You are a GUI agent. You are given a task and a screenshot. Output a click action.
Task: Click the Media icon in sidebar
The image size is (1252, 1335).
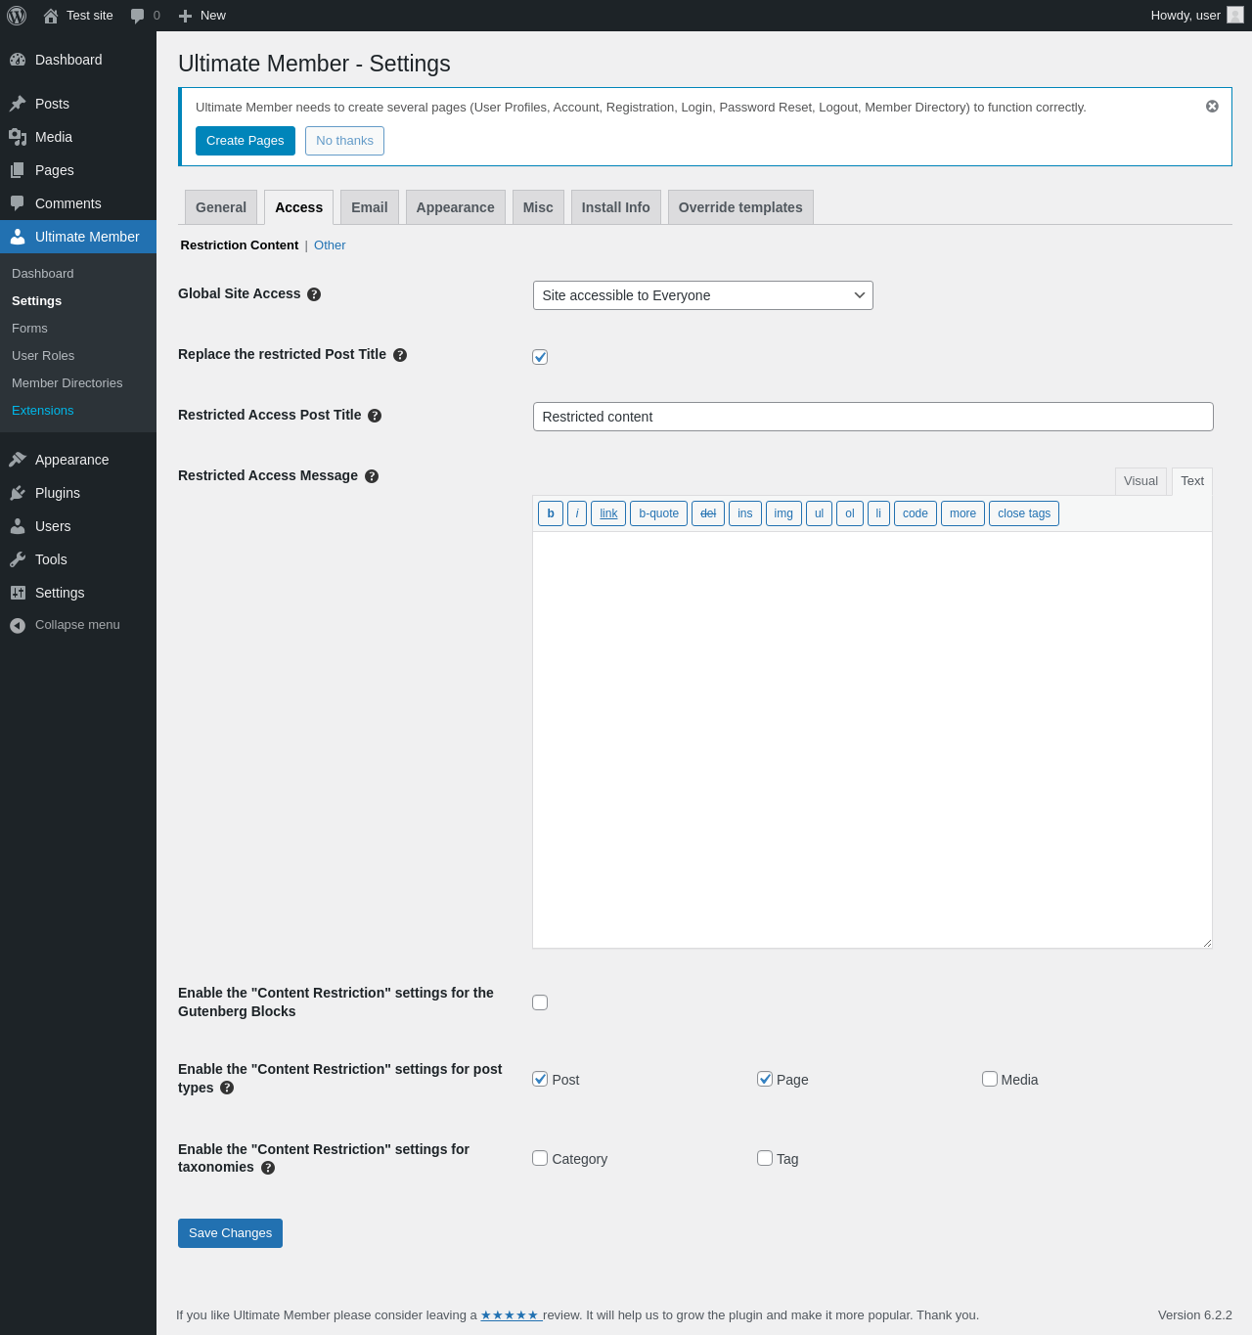tap(18, 137)
